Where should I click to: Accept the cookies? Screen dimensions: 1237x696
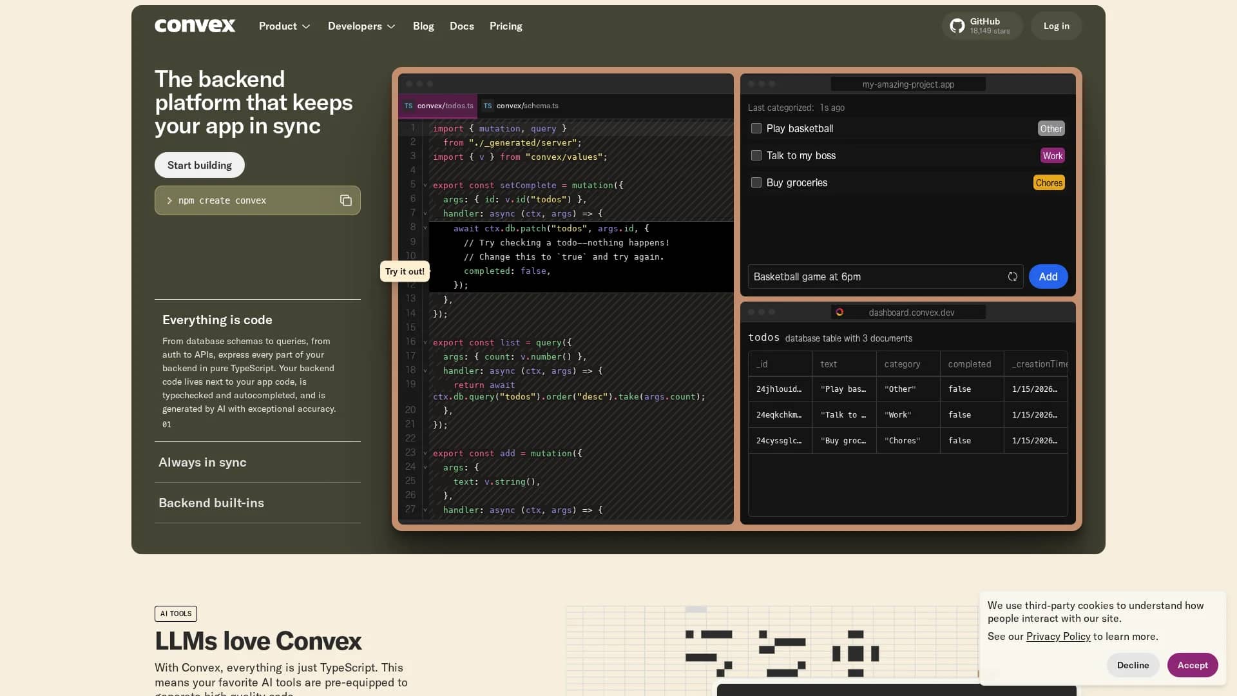click(1193, 665)
